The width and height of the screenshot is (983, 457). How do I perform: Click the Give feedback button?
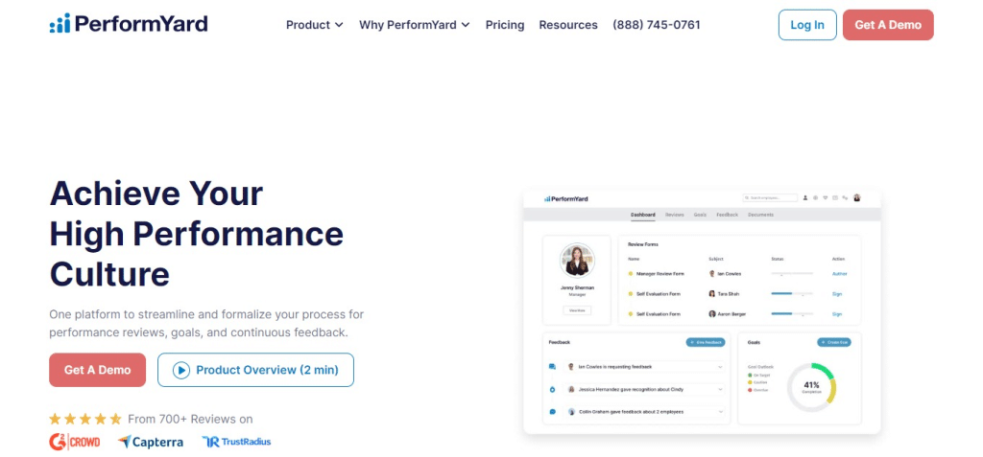tap(706, 342)
